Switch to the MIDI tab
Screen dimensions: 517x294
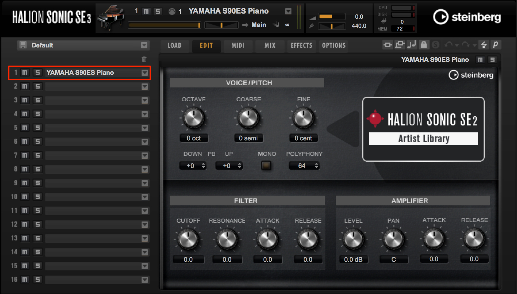point(238,45)
